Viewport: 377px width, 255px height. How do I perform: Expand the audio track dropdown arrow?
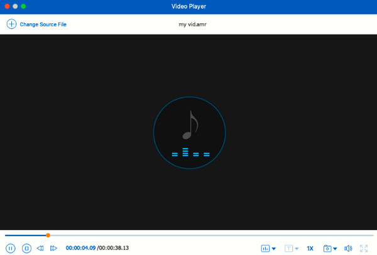point(273,249)
